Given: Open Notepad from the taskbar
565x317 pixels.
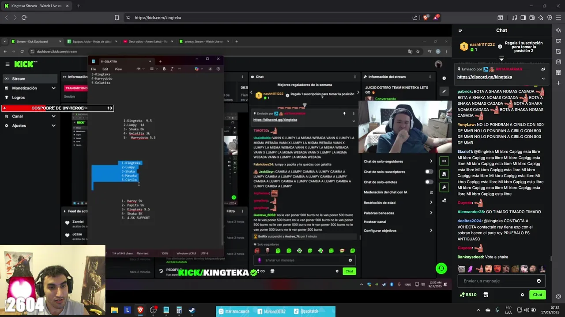Looking at the screenshot, I should click(x=166, y=310).
